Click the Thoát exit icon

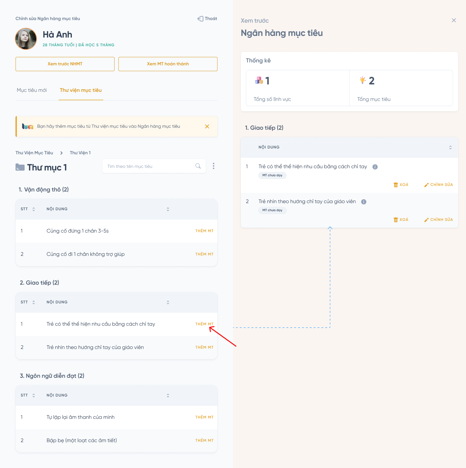click(200, 19)
